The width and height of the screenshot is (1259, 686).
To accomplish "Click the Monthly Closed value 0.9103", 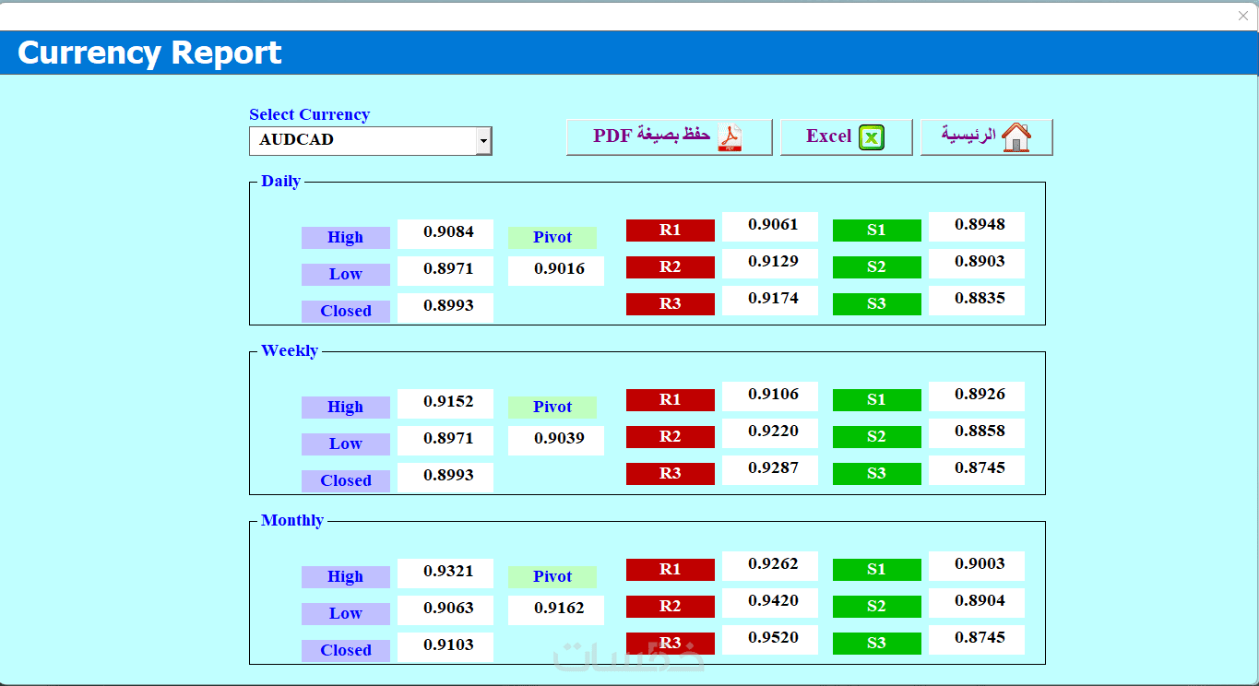I will pyautogui.click(x=445, y=647).
